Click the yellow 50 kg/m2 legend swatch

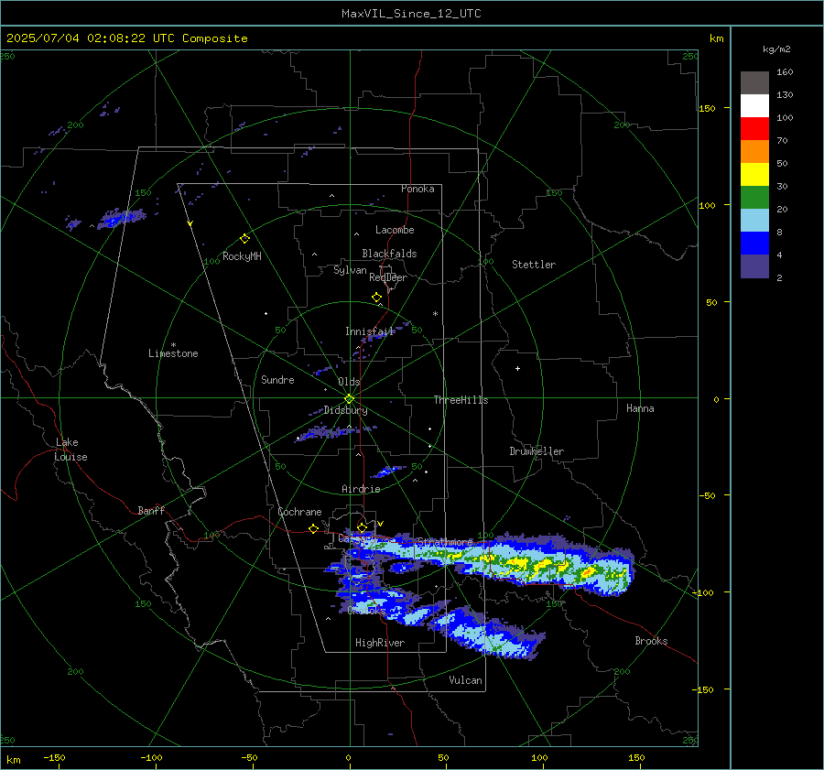[x=754, y=175]
